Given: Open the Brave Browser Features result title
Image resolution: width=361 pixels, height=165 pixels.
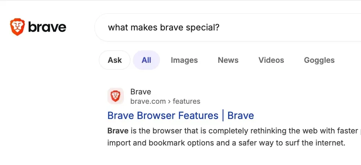Looking at the screenshot, I should (x=180, y=115).
